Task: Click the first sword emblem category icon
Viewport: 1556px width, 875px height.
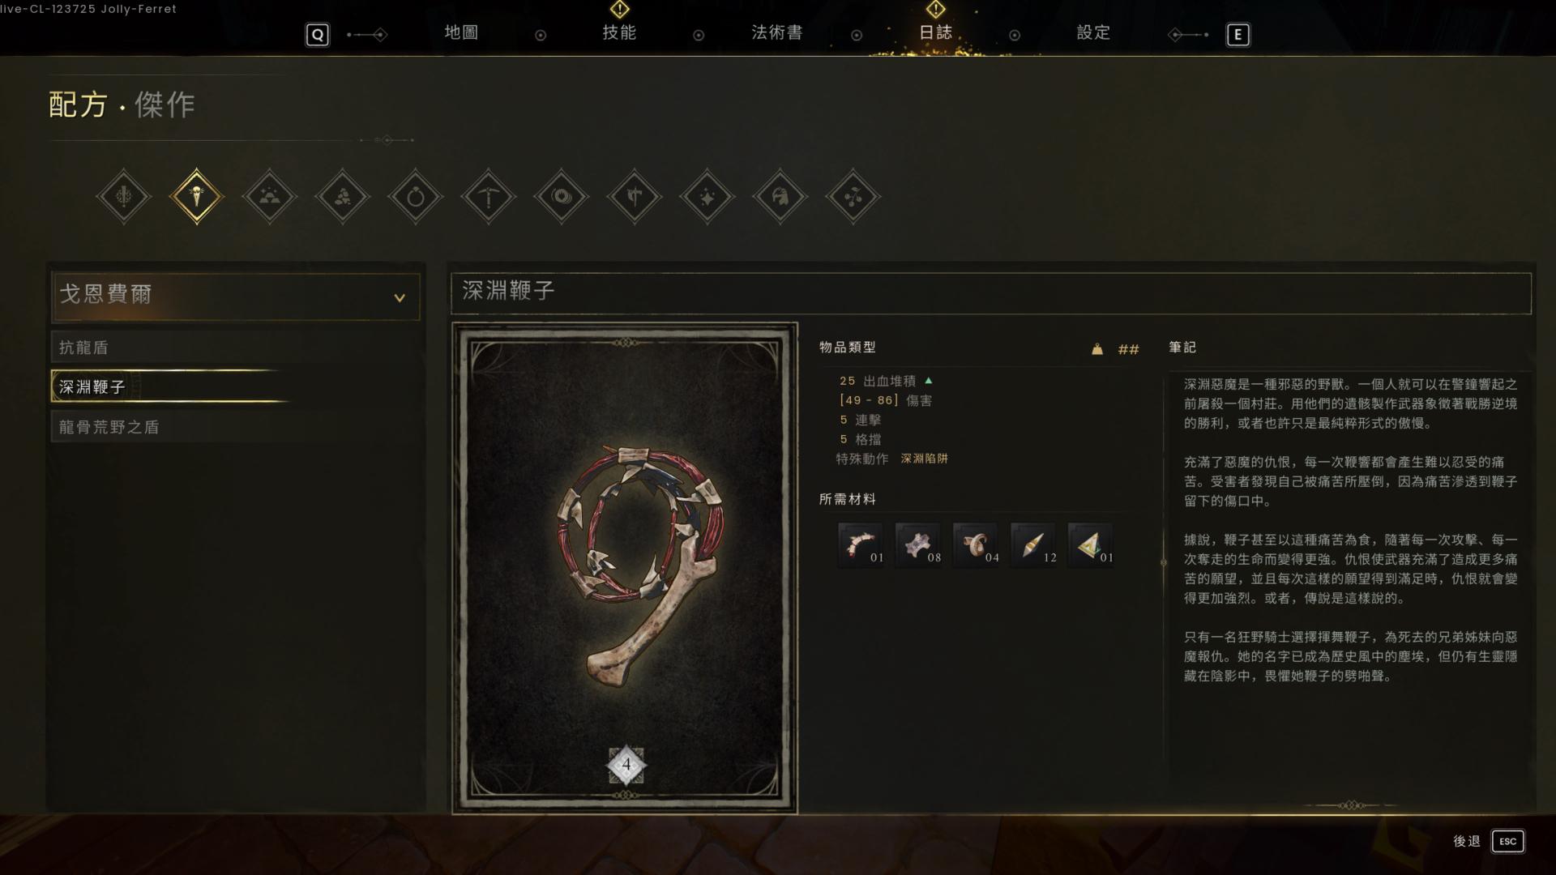Action: click(x=123, y=197)
